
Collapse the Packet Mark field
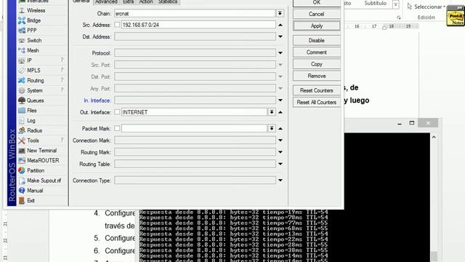[280, 128]
